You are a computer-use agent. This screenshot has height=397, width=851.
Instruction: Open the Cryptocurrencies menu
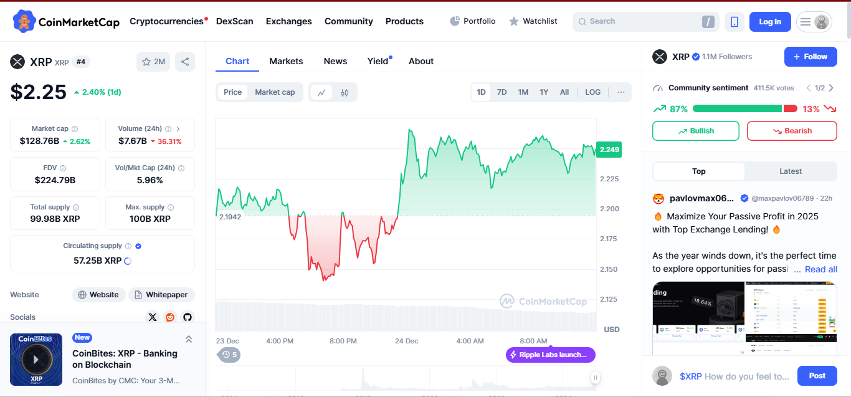tap(166, 21)
